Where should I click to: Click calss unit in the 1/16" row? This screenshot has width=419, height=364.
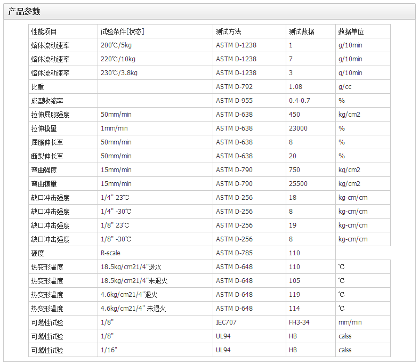click(x=363, y=350)
